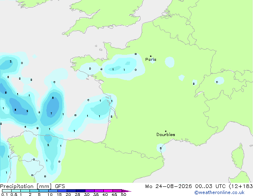Pick the 5–10 mm light blue legend swatch
253x196 pixels.
click(x=43, y=191)
